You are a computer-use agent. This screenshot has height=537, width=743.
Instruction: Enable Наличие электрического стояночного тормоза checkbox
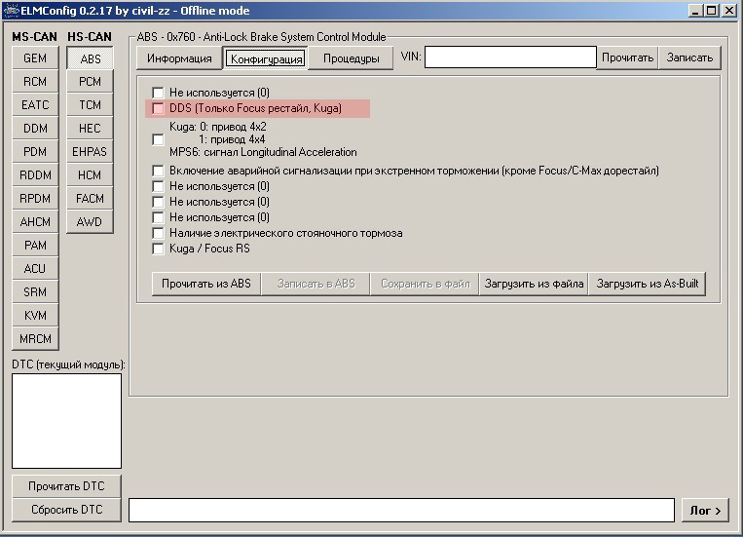pyautogui.click(x=159, y=233)
